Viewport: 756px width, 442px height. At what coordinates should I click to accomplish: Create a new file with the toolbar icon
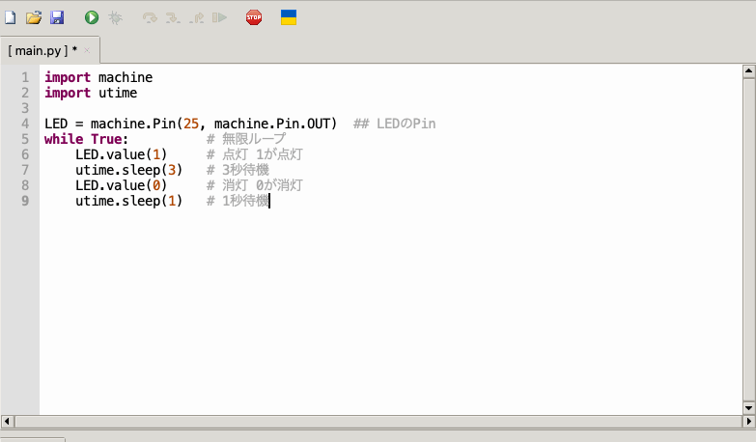[10, 17]
